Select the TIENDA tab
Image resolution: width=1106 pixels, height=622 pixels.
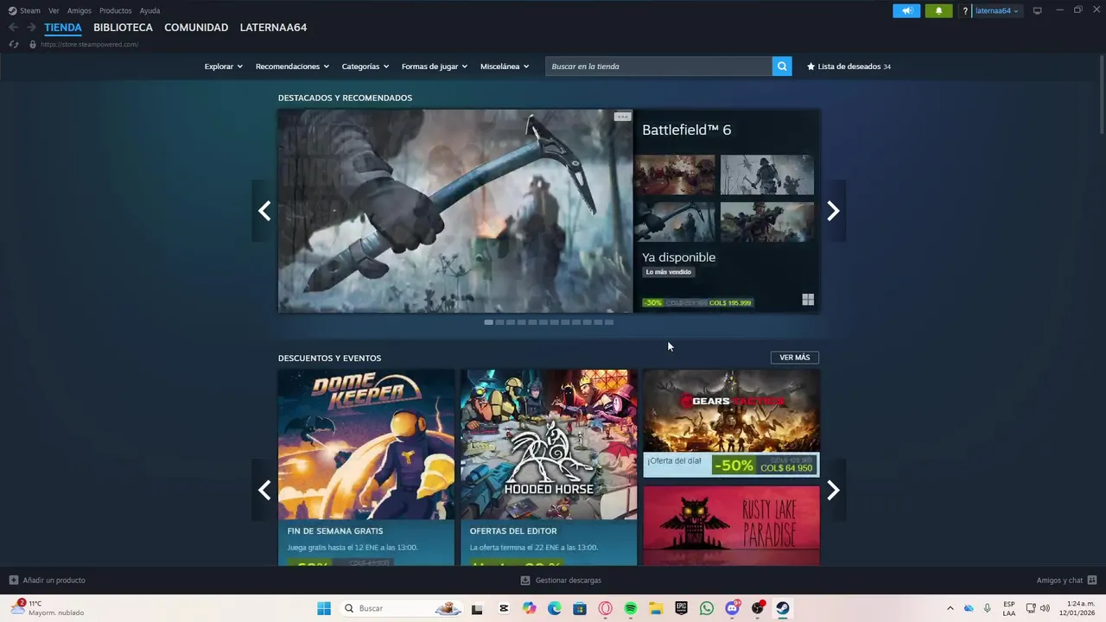[x=63, y=28]
